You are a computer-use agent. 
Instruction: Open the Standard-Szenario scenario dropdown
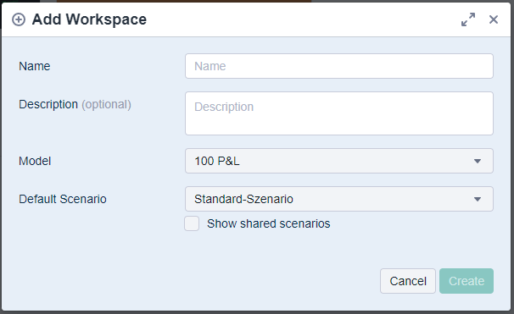pos(339,199)
